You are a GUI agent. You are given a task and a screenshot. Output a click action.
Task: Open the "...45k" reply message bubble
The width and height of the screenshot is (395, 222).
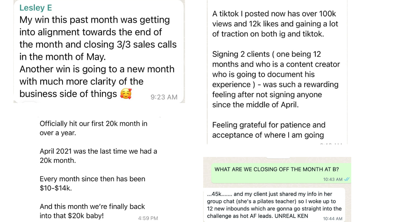click(274, 205)
